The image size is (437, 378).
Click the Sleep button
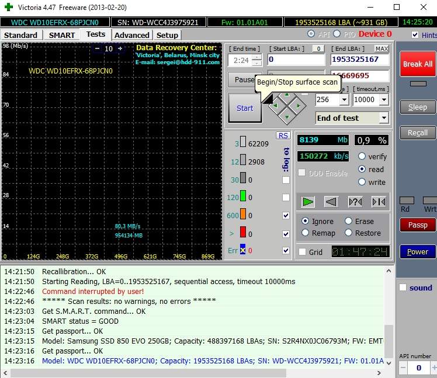[418, 107]
